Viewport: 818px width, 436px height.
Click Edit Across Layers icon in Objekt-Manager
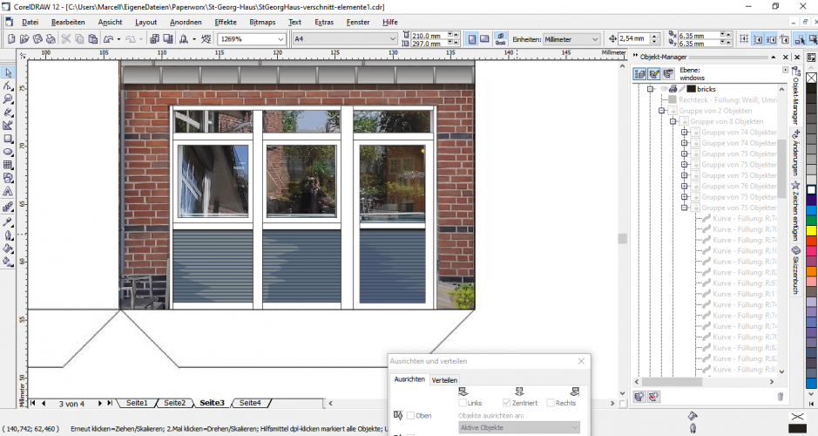click(x=653, y=73)
